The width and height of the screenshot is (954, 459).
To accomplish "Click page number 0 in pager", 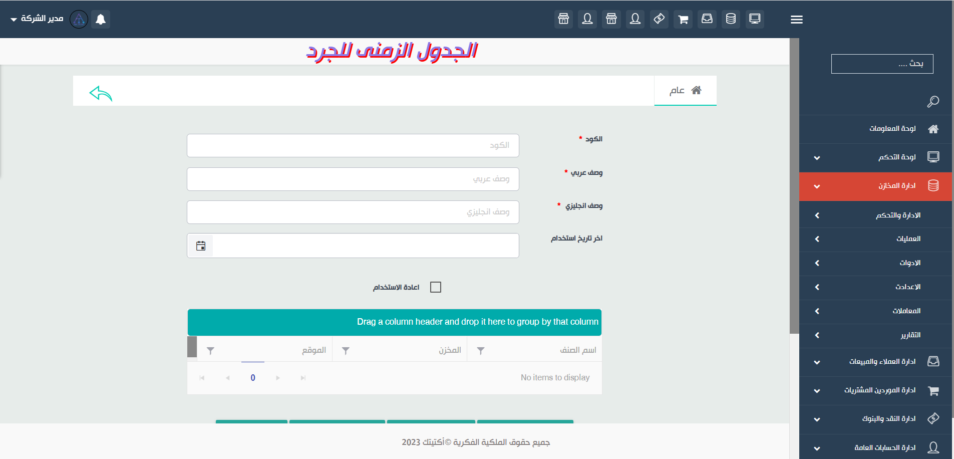I will 253,378.
